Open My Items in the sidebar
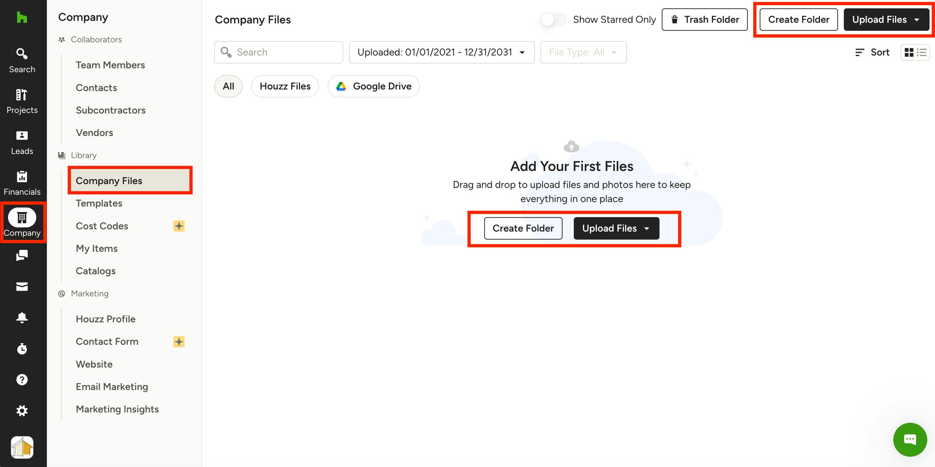 [x=97, y=248]
